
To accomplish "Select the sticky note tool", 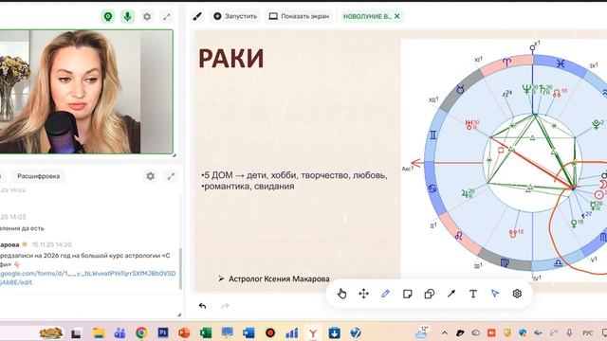I will 407,294.
